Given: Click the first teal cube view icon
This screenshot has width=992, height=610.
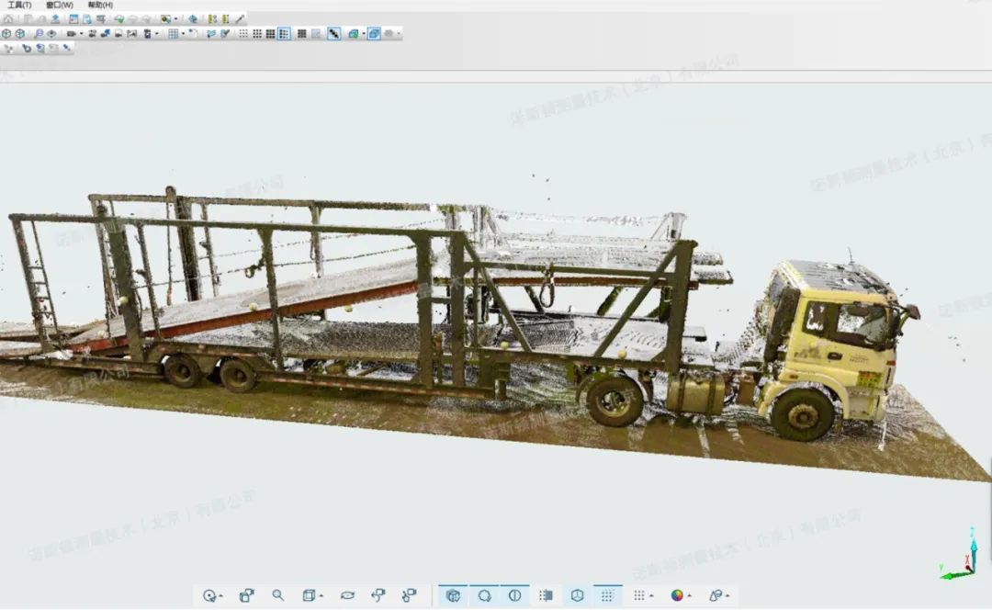Looking at the screenshot, I should [6, 34].
